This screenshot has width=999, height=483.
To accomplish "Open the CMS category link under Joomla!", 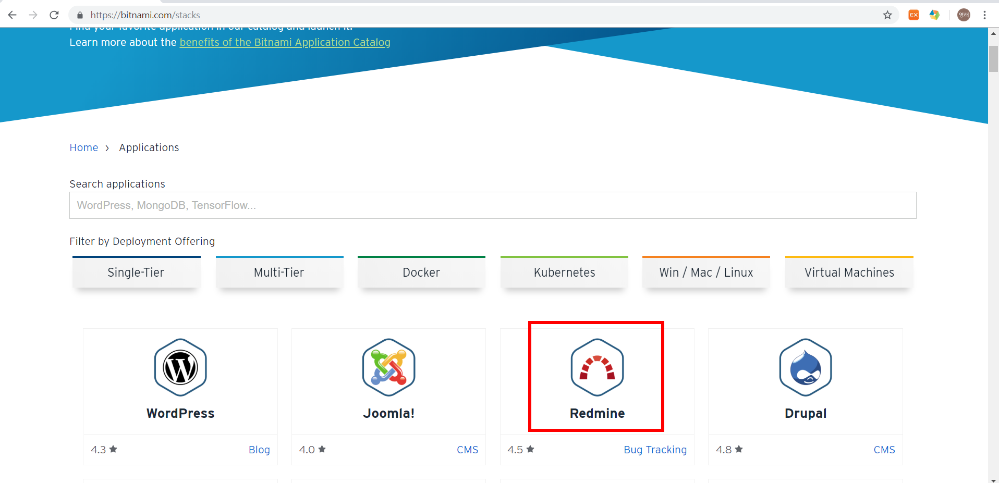I will (x=467, y=450).
